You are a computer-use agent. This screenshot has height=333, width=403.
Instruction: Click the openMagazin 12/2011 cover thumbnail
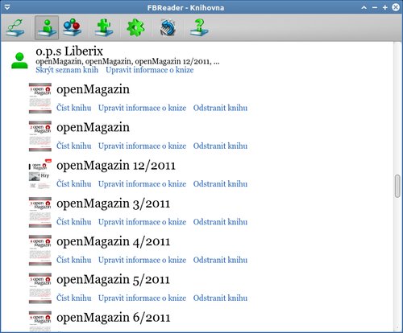[40, 175]
